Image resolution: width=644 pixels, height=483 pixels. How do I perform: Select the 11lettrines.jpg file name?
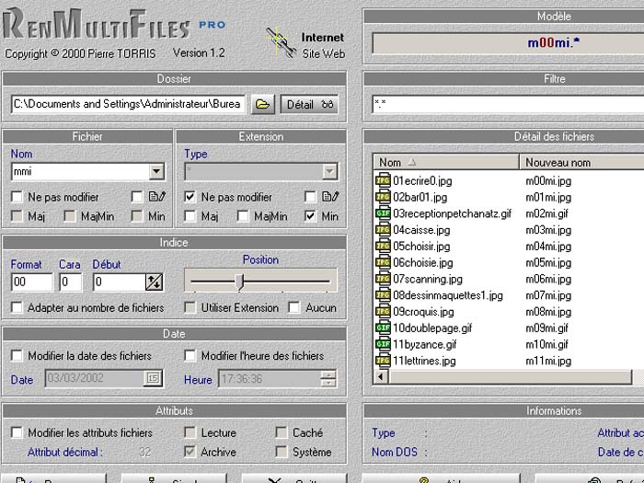(424, 361)
